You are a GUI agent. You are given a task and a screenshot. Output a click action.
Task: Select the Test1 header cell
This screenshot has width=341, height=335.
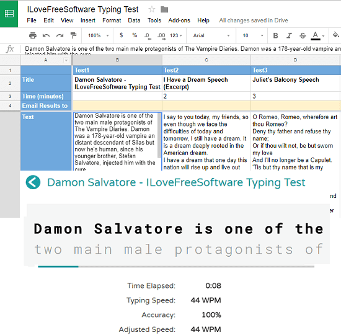(x=117, y=70)
